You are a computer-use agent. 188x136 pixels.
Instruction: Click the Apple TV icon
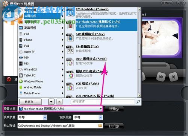click(21, 52)
